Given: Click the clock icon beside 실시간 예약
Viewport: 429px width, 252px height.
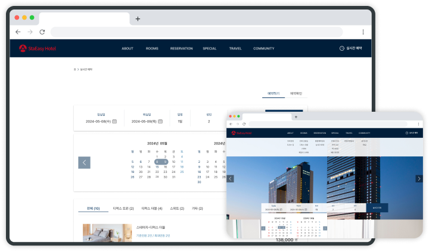Looking at the screenshot, I should [x=341, y=48].
